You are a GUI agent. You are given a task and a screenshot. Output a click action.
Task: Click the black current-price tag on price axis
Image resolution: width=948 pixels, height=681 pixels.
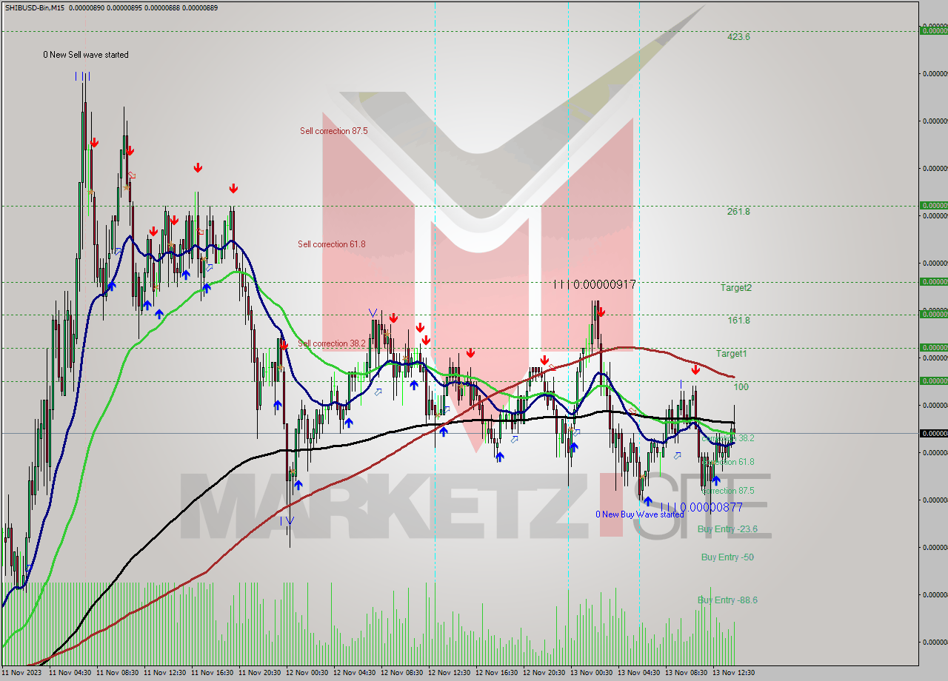point(933,433)
